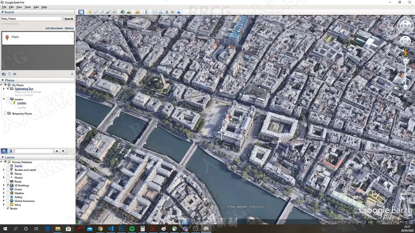
Task: Clear search results with the X button
Action: 72,74
